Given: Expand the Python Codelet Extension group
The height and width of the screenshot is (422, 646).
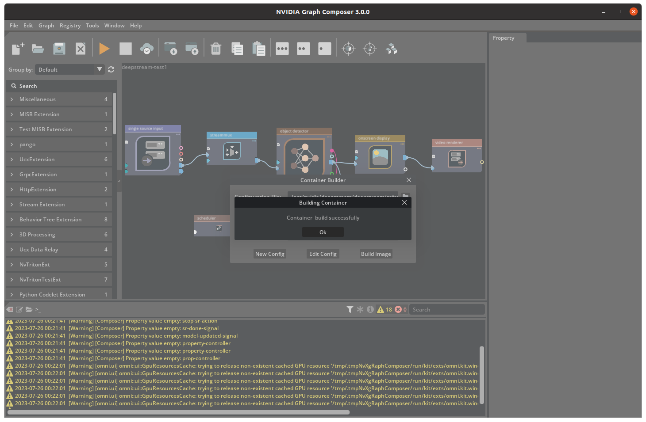Looking at the screenshot, I should point(59,293).
